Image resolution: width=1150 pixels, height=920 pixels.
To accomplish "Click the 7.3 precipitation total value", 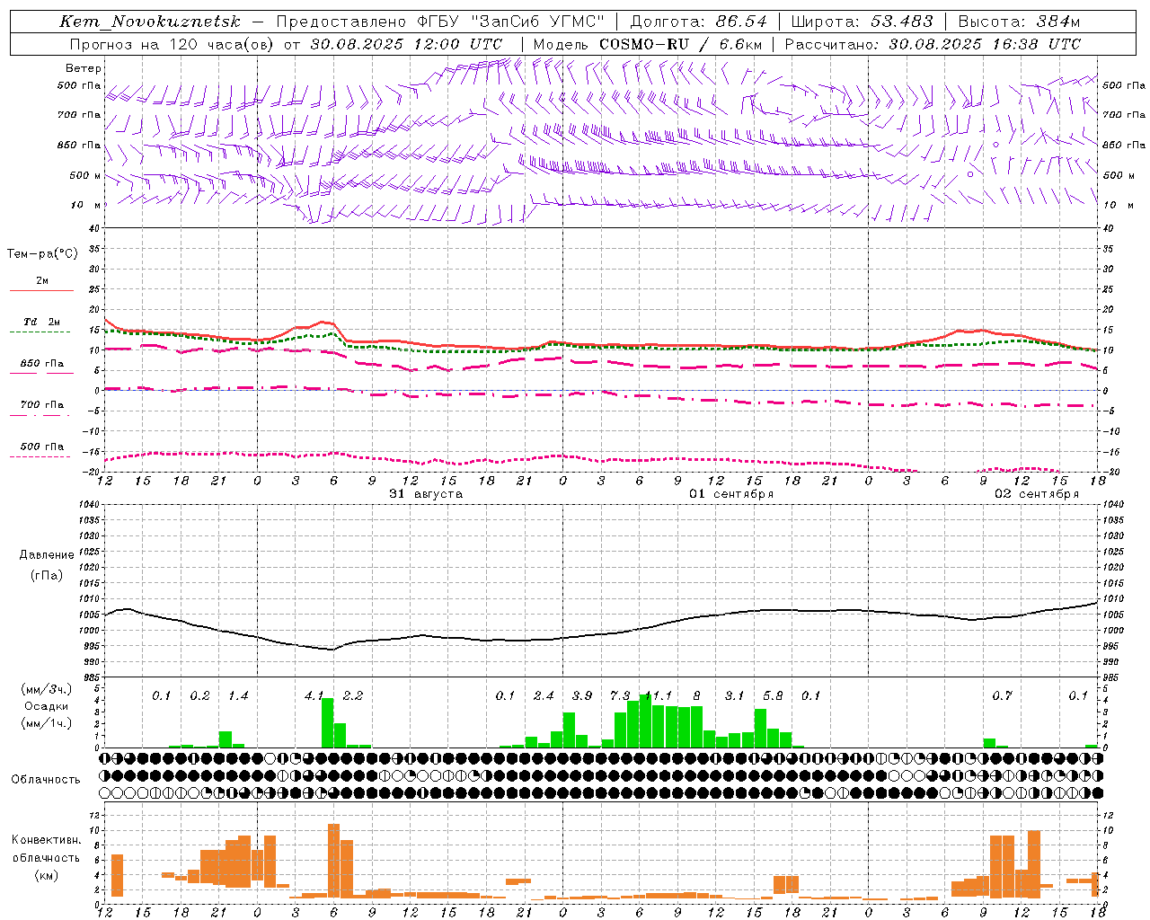I will click(620, 696).
